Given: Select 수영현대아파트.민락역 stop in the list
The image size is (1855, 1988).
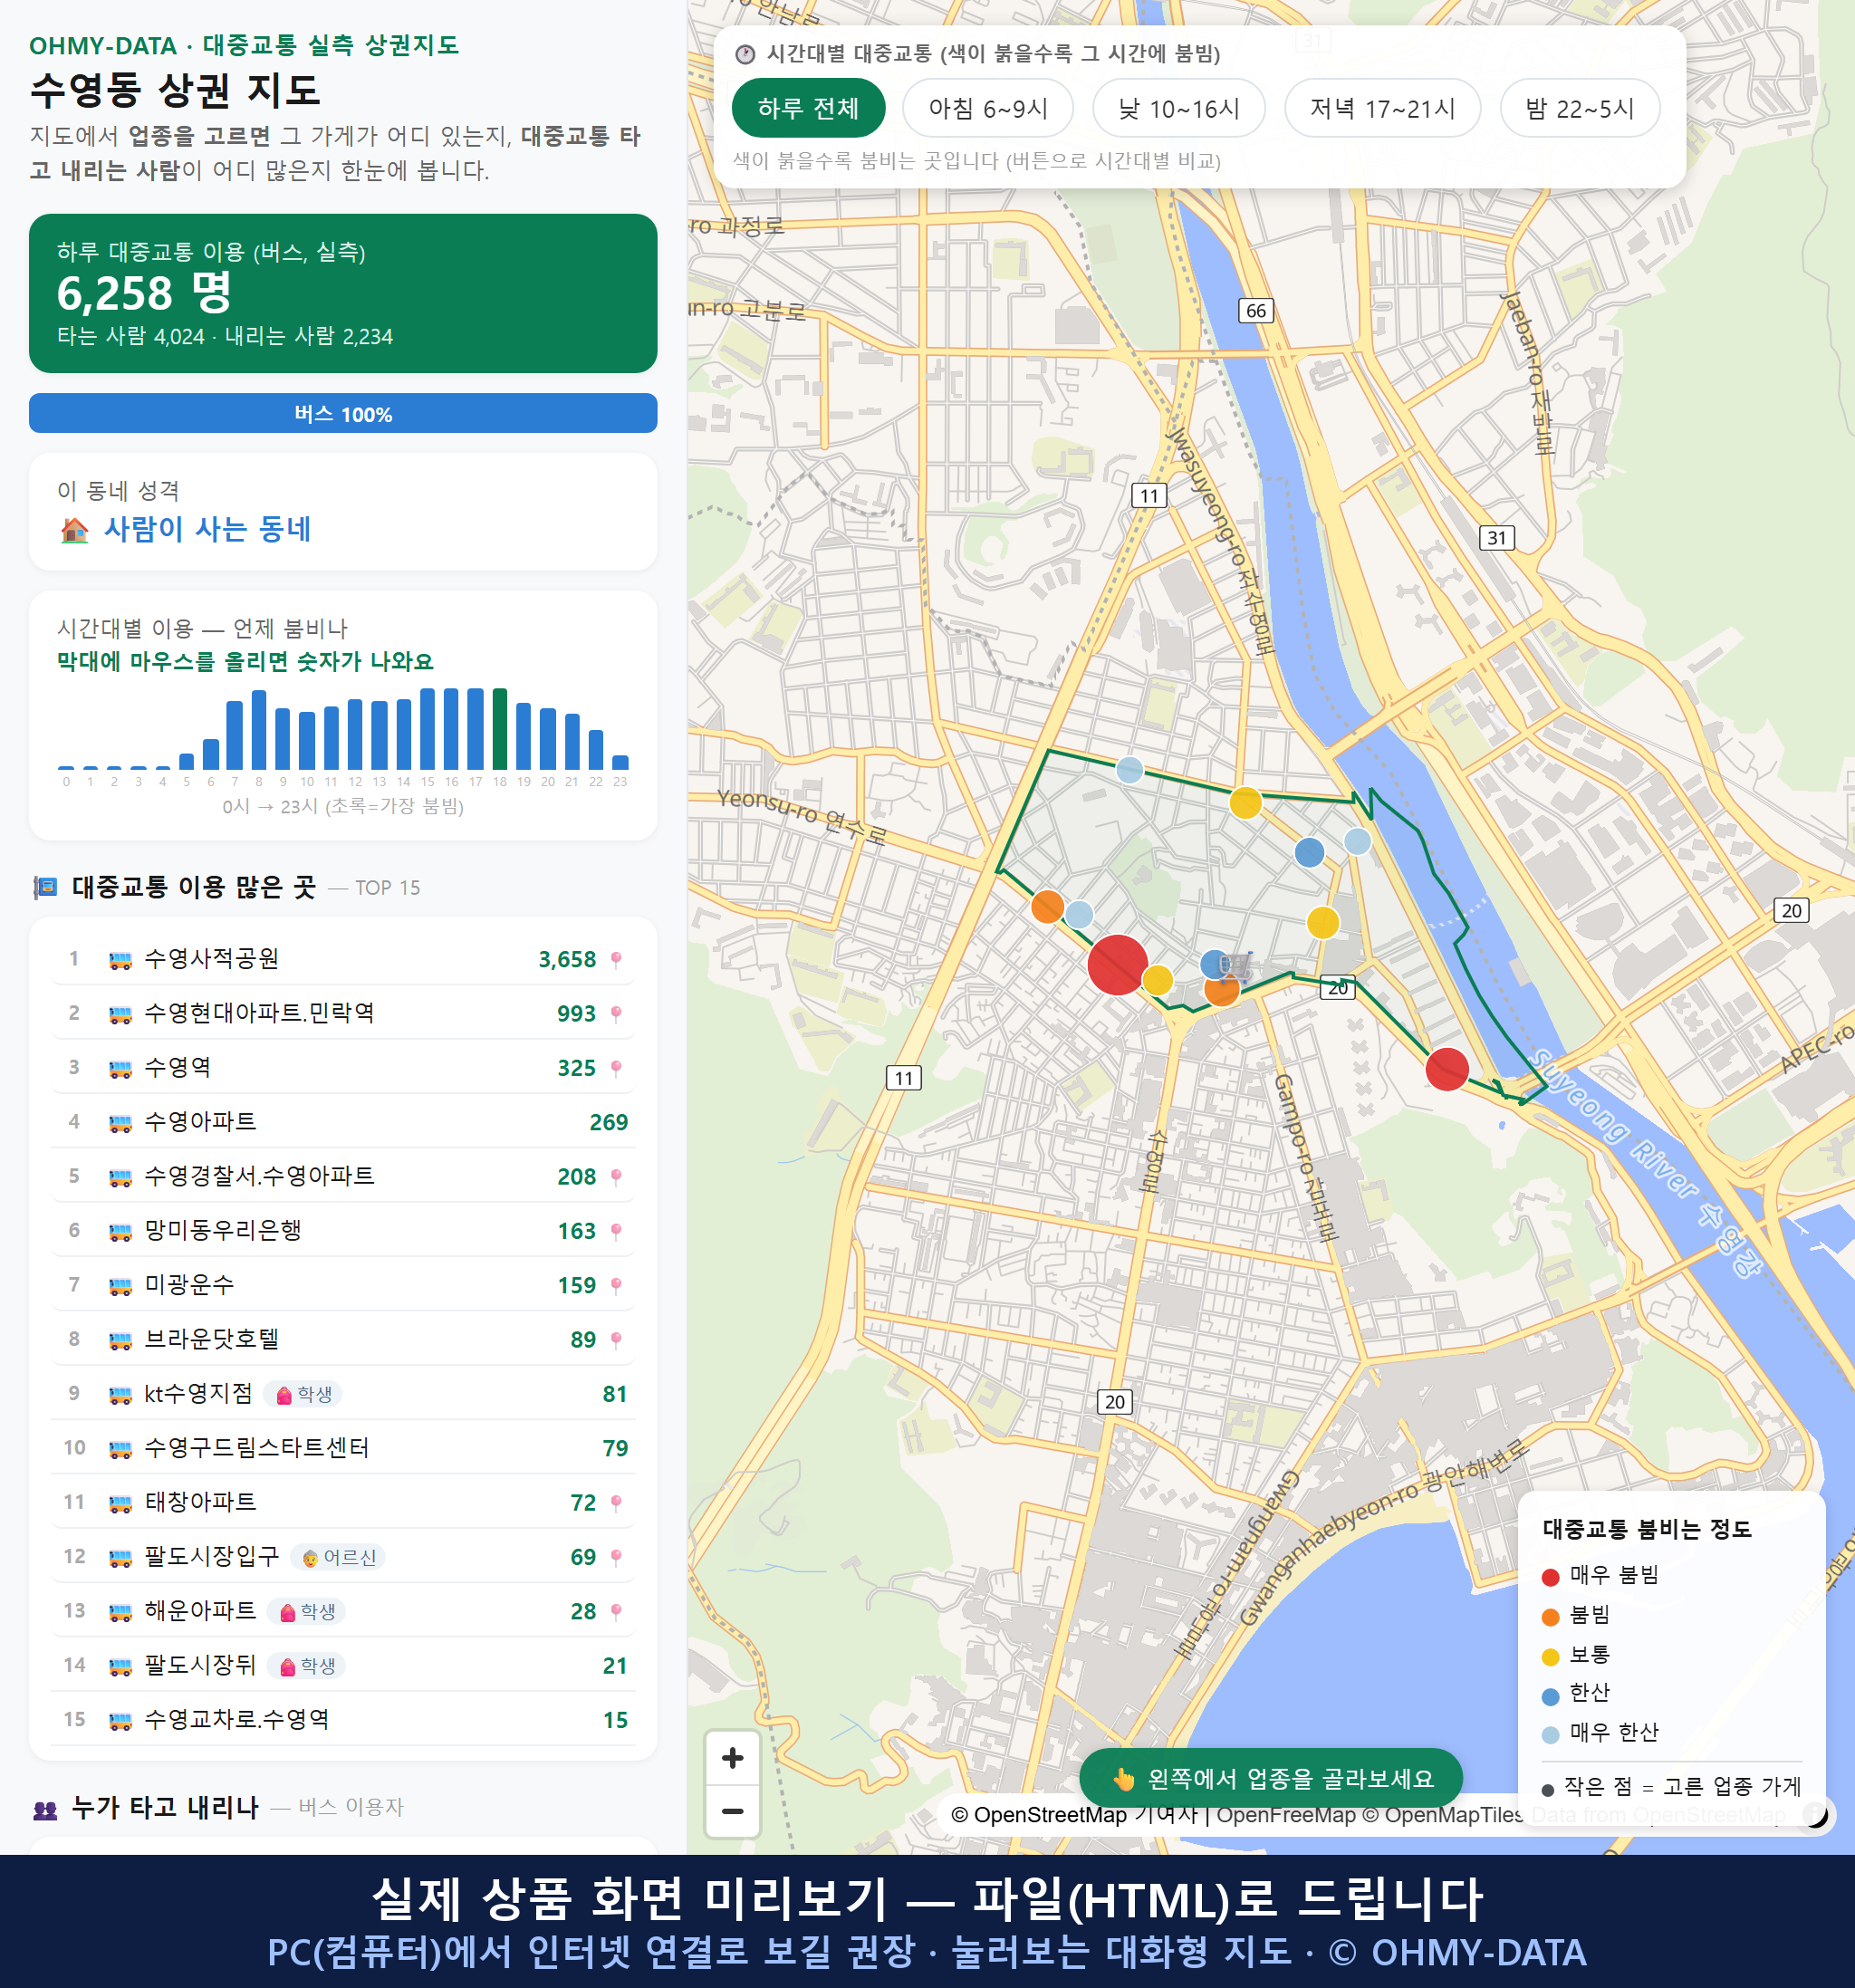Looking at the screenshot, I should coord(343,1013).
